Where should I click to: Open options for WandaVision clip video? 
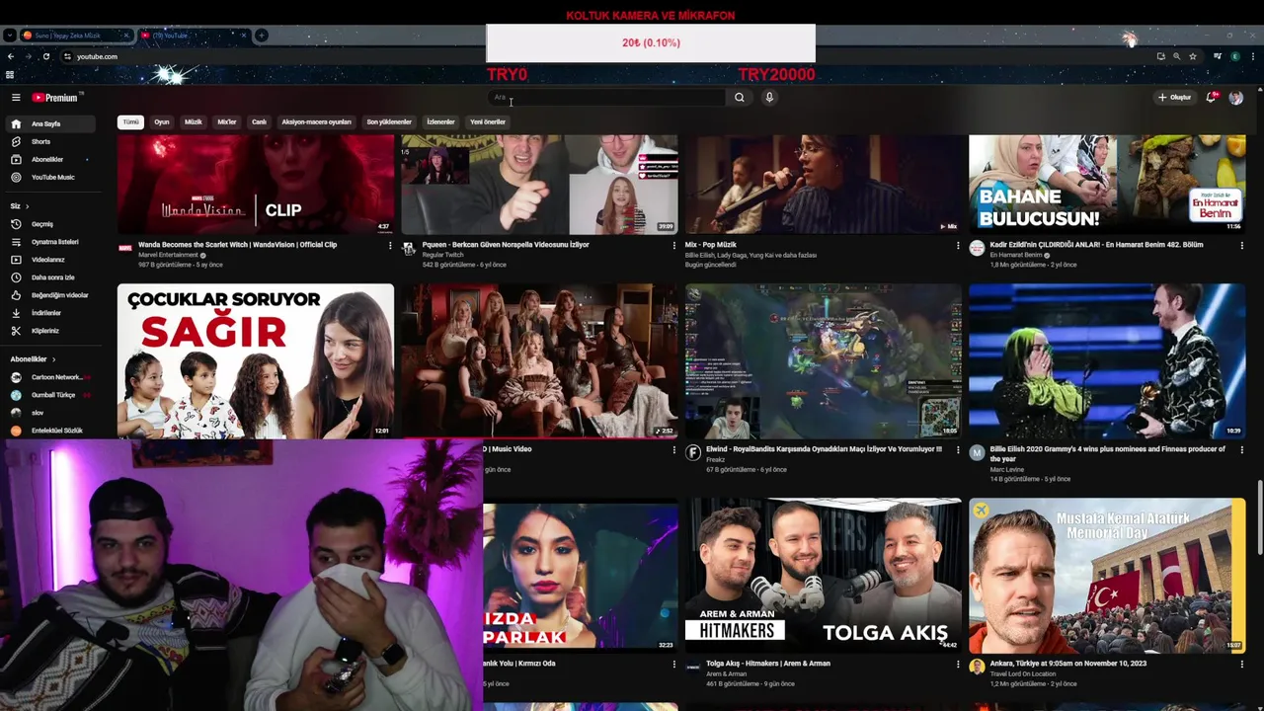(390, 245)
